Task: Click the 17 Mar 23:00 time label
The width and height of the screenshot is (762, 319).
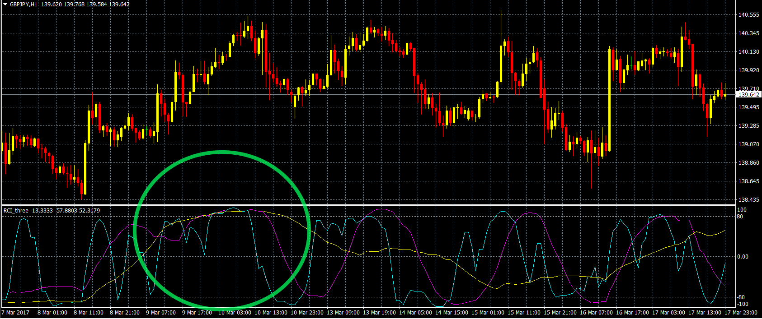Action: coord(741,313)
